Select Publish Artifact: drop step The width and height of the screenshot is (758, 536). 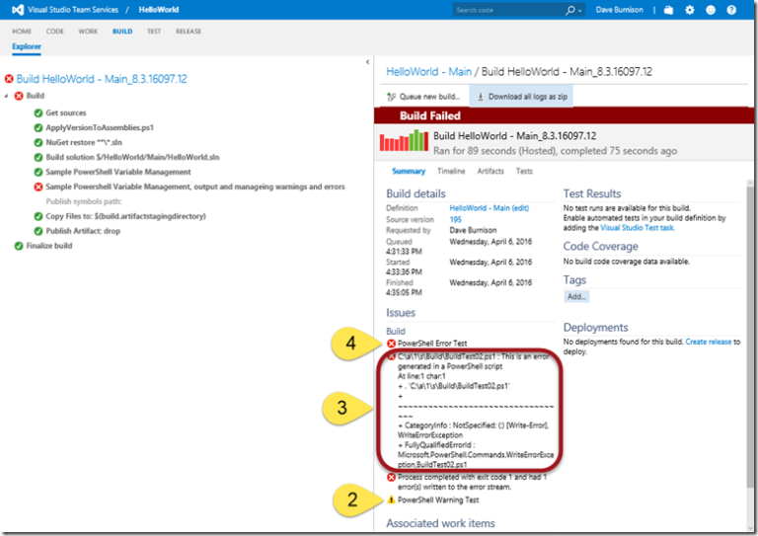point(83,231)
